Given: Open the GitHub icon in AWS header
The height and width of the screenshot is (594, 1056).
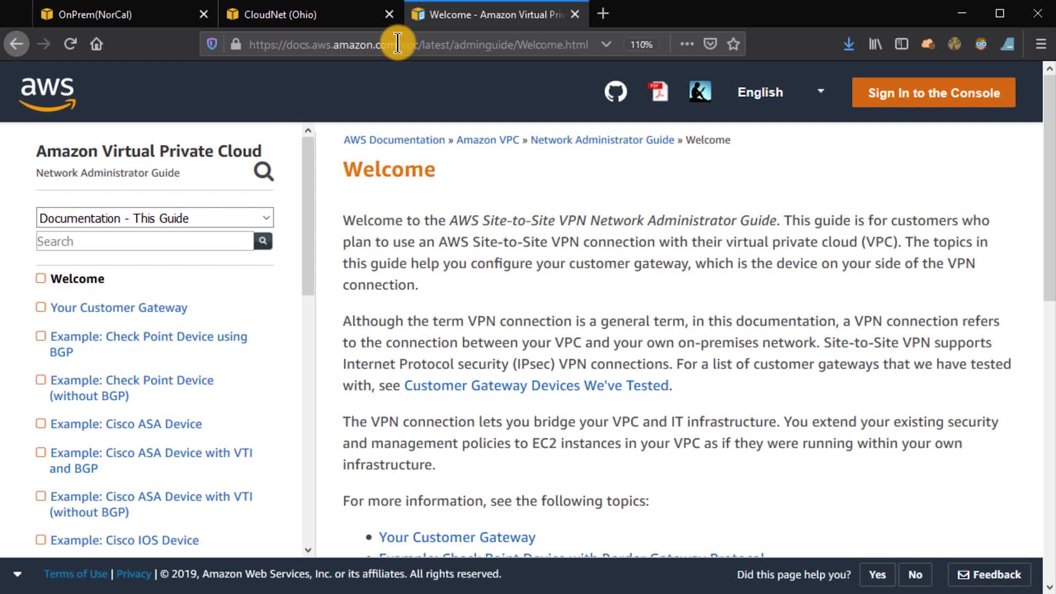Looking at the screenshot, I should (615, 92).
